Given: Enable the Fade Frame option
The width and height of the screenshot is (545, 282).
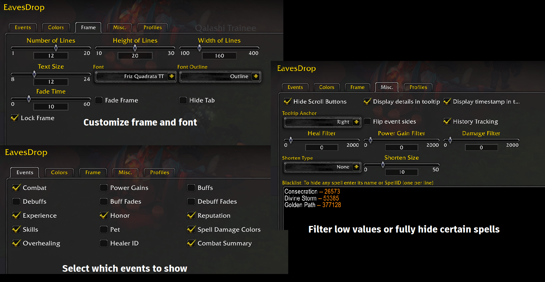Looking at the screenshot, I should pos(99,100).
